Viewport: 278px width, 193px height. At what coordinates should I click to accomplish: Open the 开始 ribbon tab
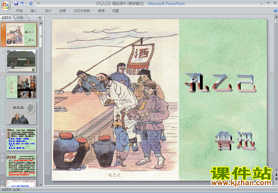click(19, 11)
